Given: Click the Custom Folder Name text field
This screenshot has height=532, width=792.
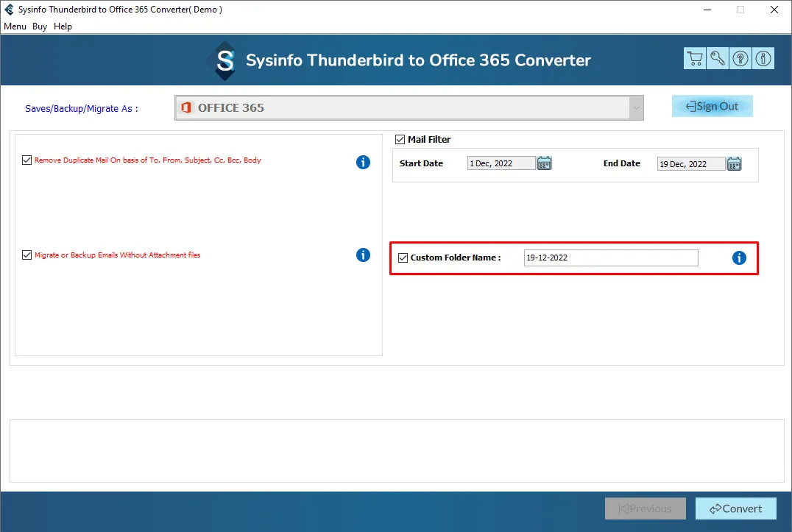Looking at the screenshot, I should click(610, 258).
